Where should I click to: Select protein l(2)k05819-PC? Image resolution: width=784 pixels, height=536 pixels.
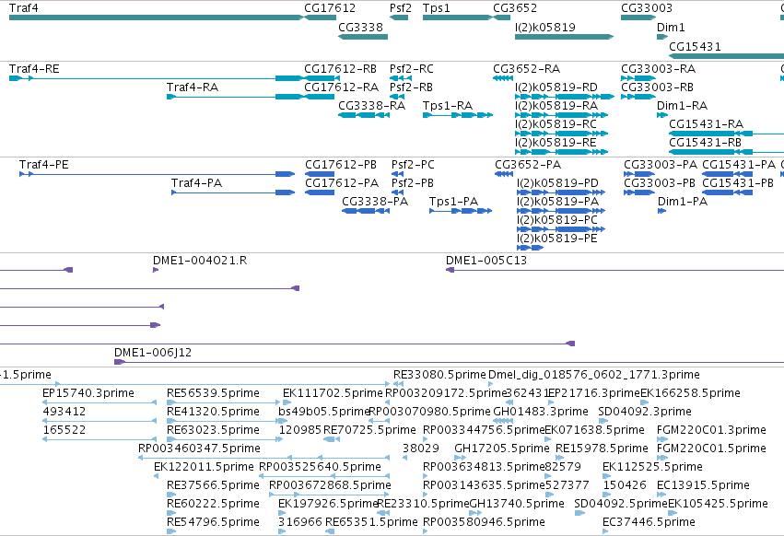pyautogui.click(x=561, y=229)
